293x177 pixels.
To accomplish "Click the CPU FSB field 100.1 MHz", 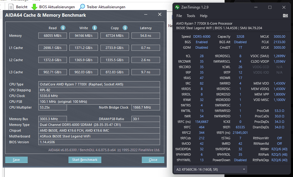I will tap(99, 102).
